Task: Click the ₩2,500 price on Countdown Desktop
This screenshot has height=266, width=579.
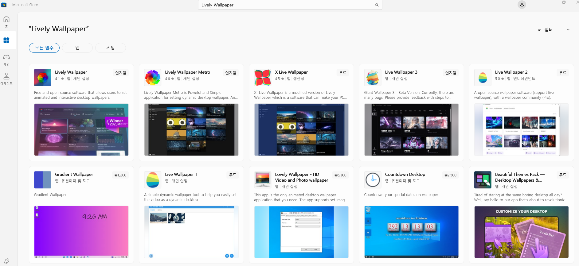Action: [x=451, y=175]
